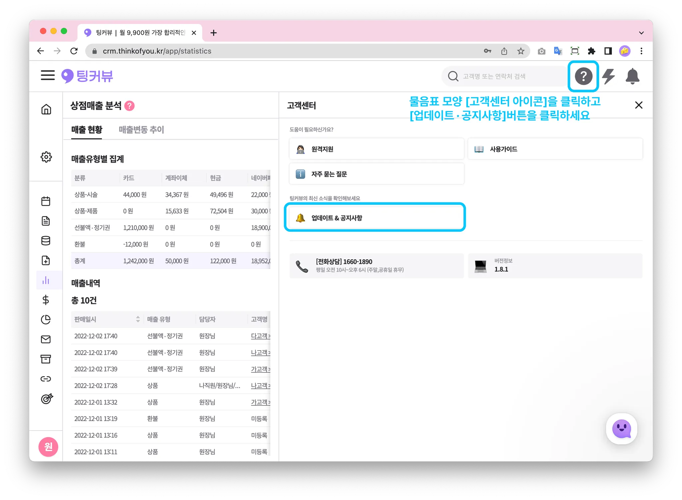Open settings gear in sidebar

pyautogui.click(x=46, y=157)
